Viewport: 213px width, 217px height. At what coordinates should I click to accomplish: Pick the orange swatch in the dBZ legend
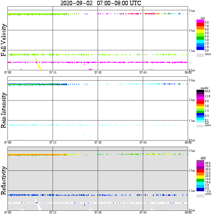200,174
